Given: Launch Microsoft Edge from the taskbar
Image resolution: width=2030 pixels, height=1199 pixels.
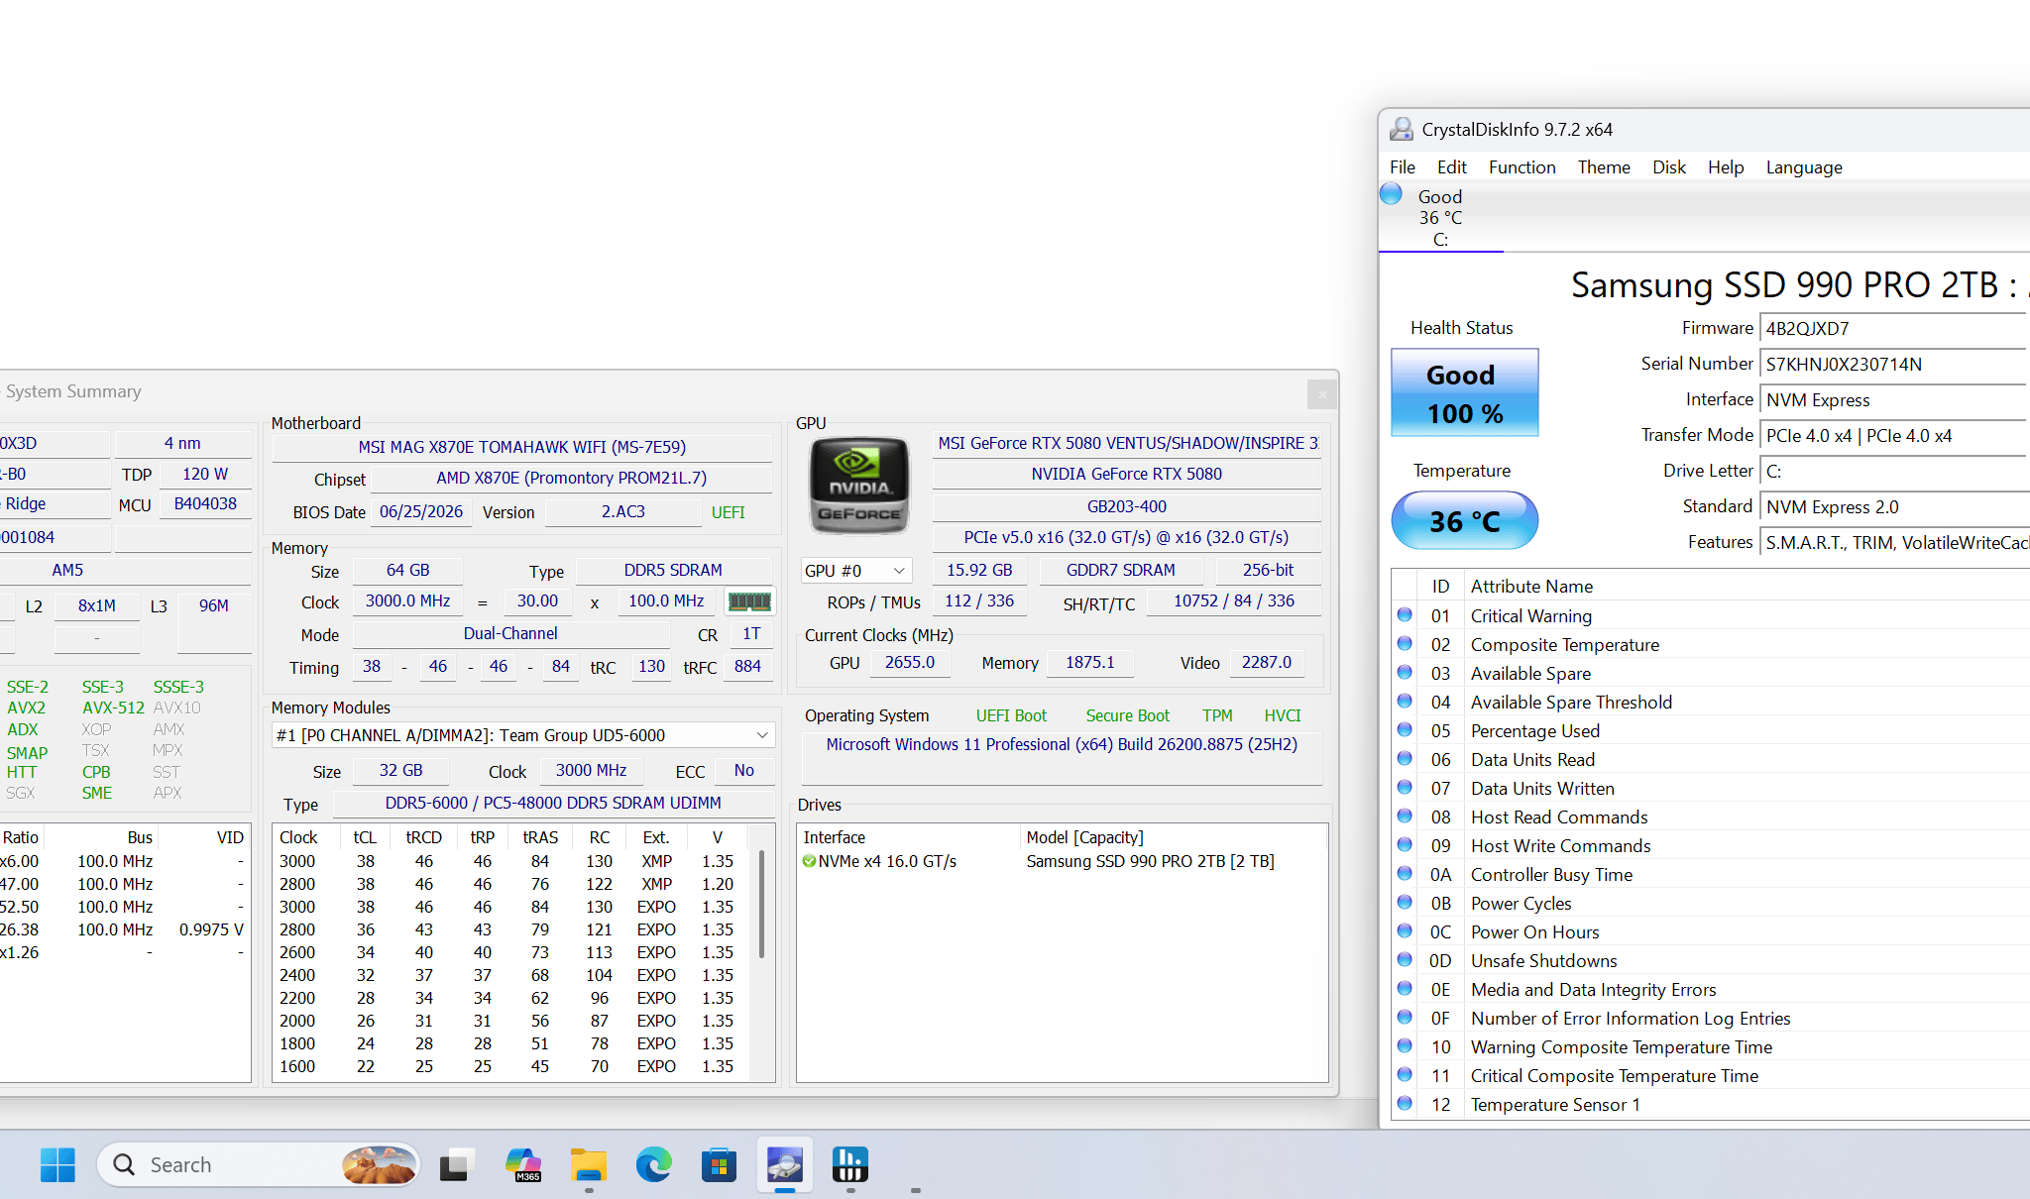Looking at the screenshot, I should tap(653, 1164).
